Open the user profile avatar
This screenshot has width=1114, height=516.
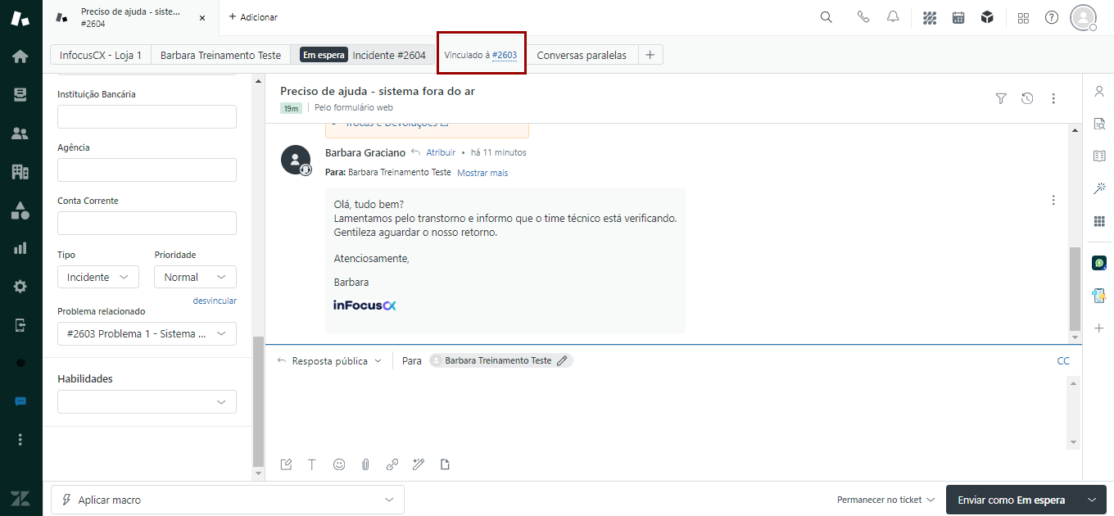point(1083,17)
